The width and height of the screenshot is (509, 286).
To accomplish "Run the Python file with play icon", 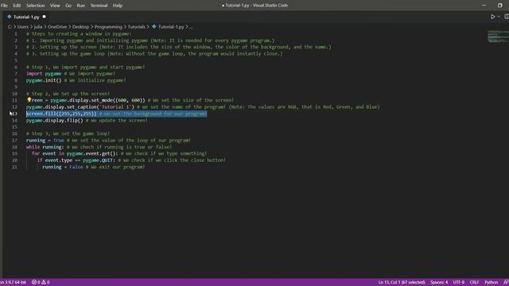I will coord(493,17).
